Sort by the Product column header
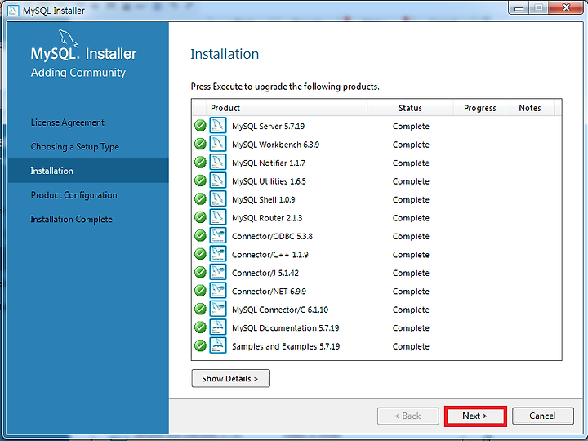 tap(287, 108)
